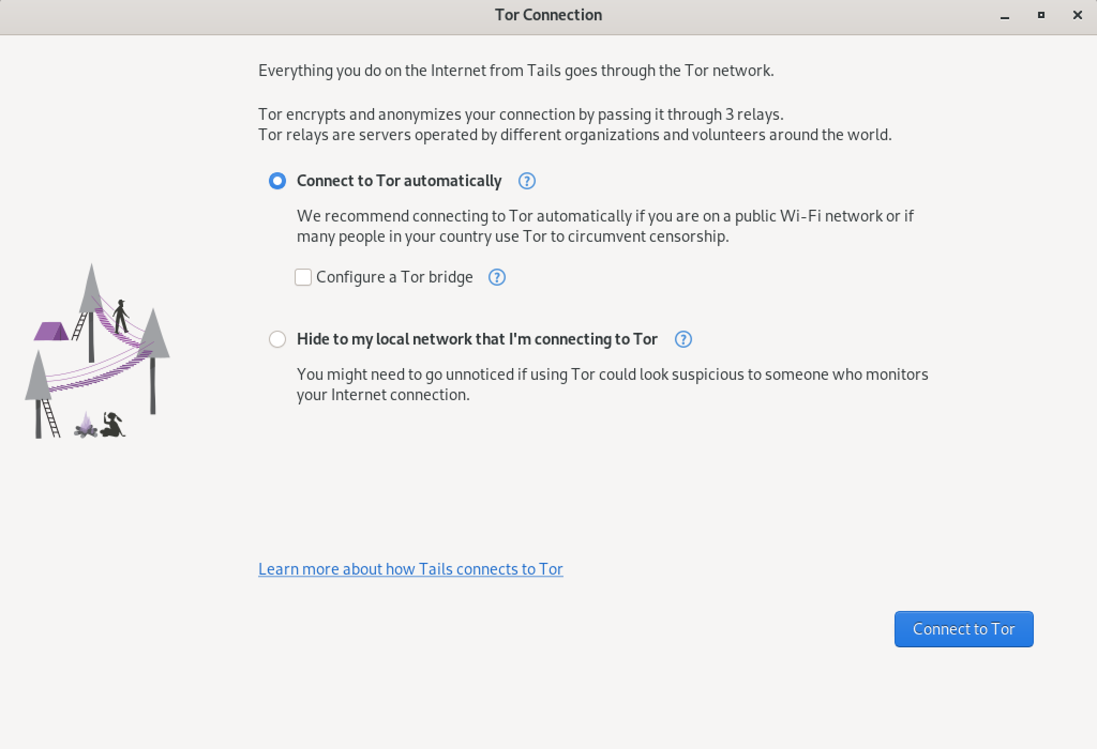The height and width of the screenshot is (749, 1097).
Task: Click Connect to Tor to start connecting
Action: tap(963, 629)
